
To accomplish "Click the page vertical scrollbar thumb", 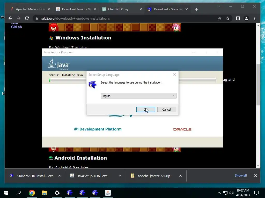I will 258,85.
